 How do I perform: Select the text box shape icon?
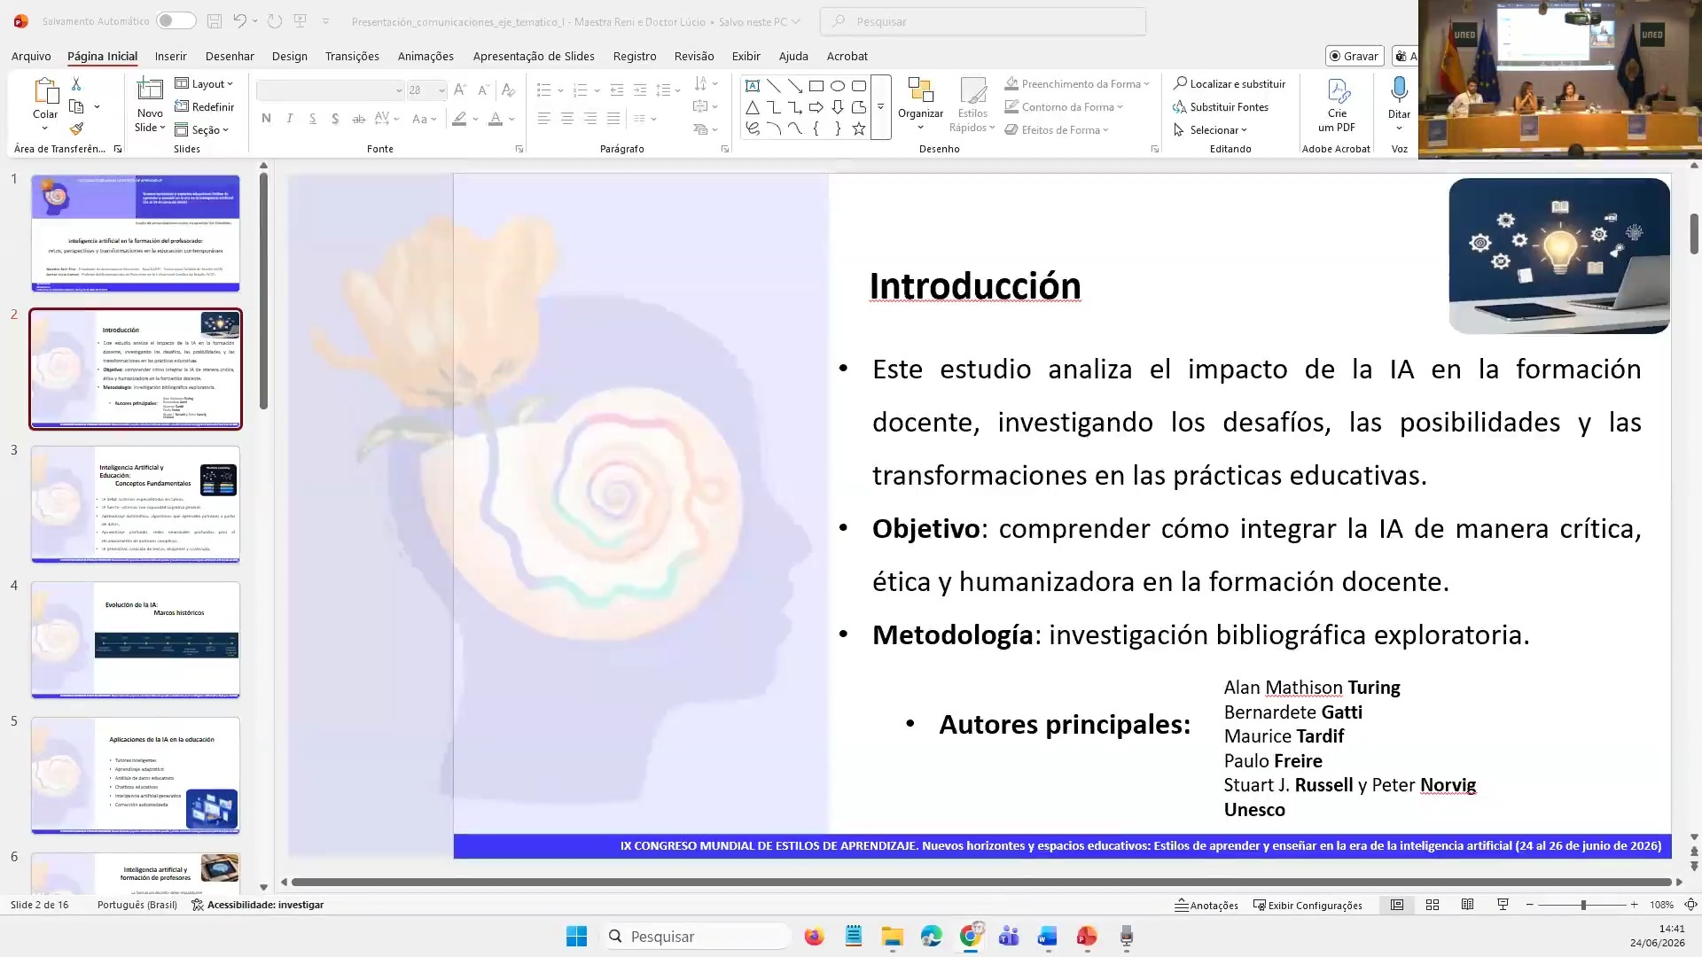[753, 86]
